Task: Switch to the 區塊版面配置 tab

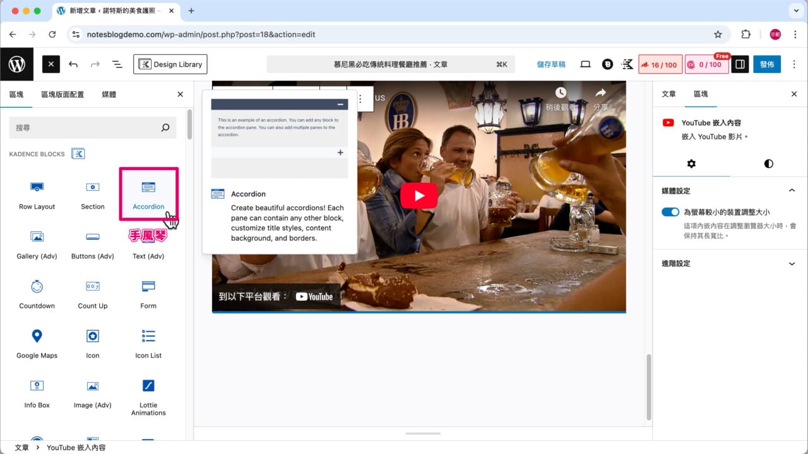Action: point(62,95)
